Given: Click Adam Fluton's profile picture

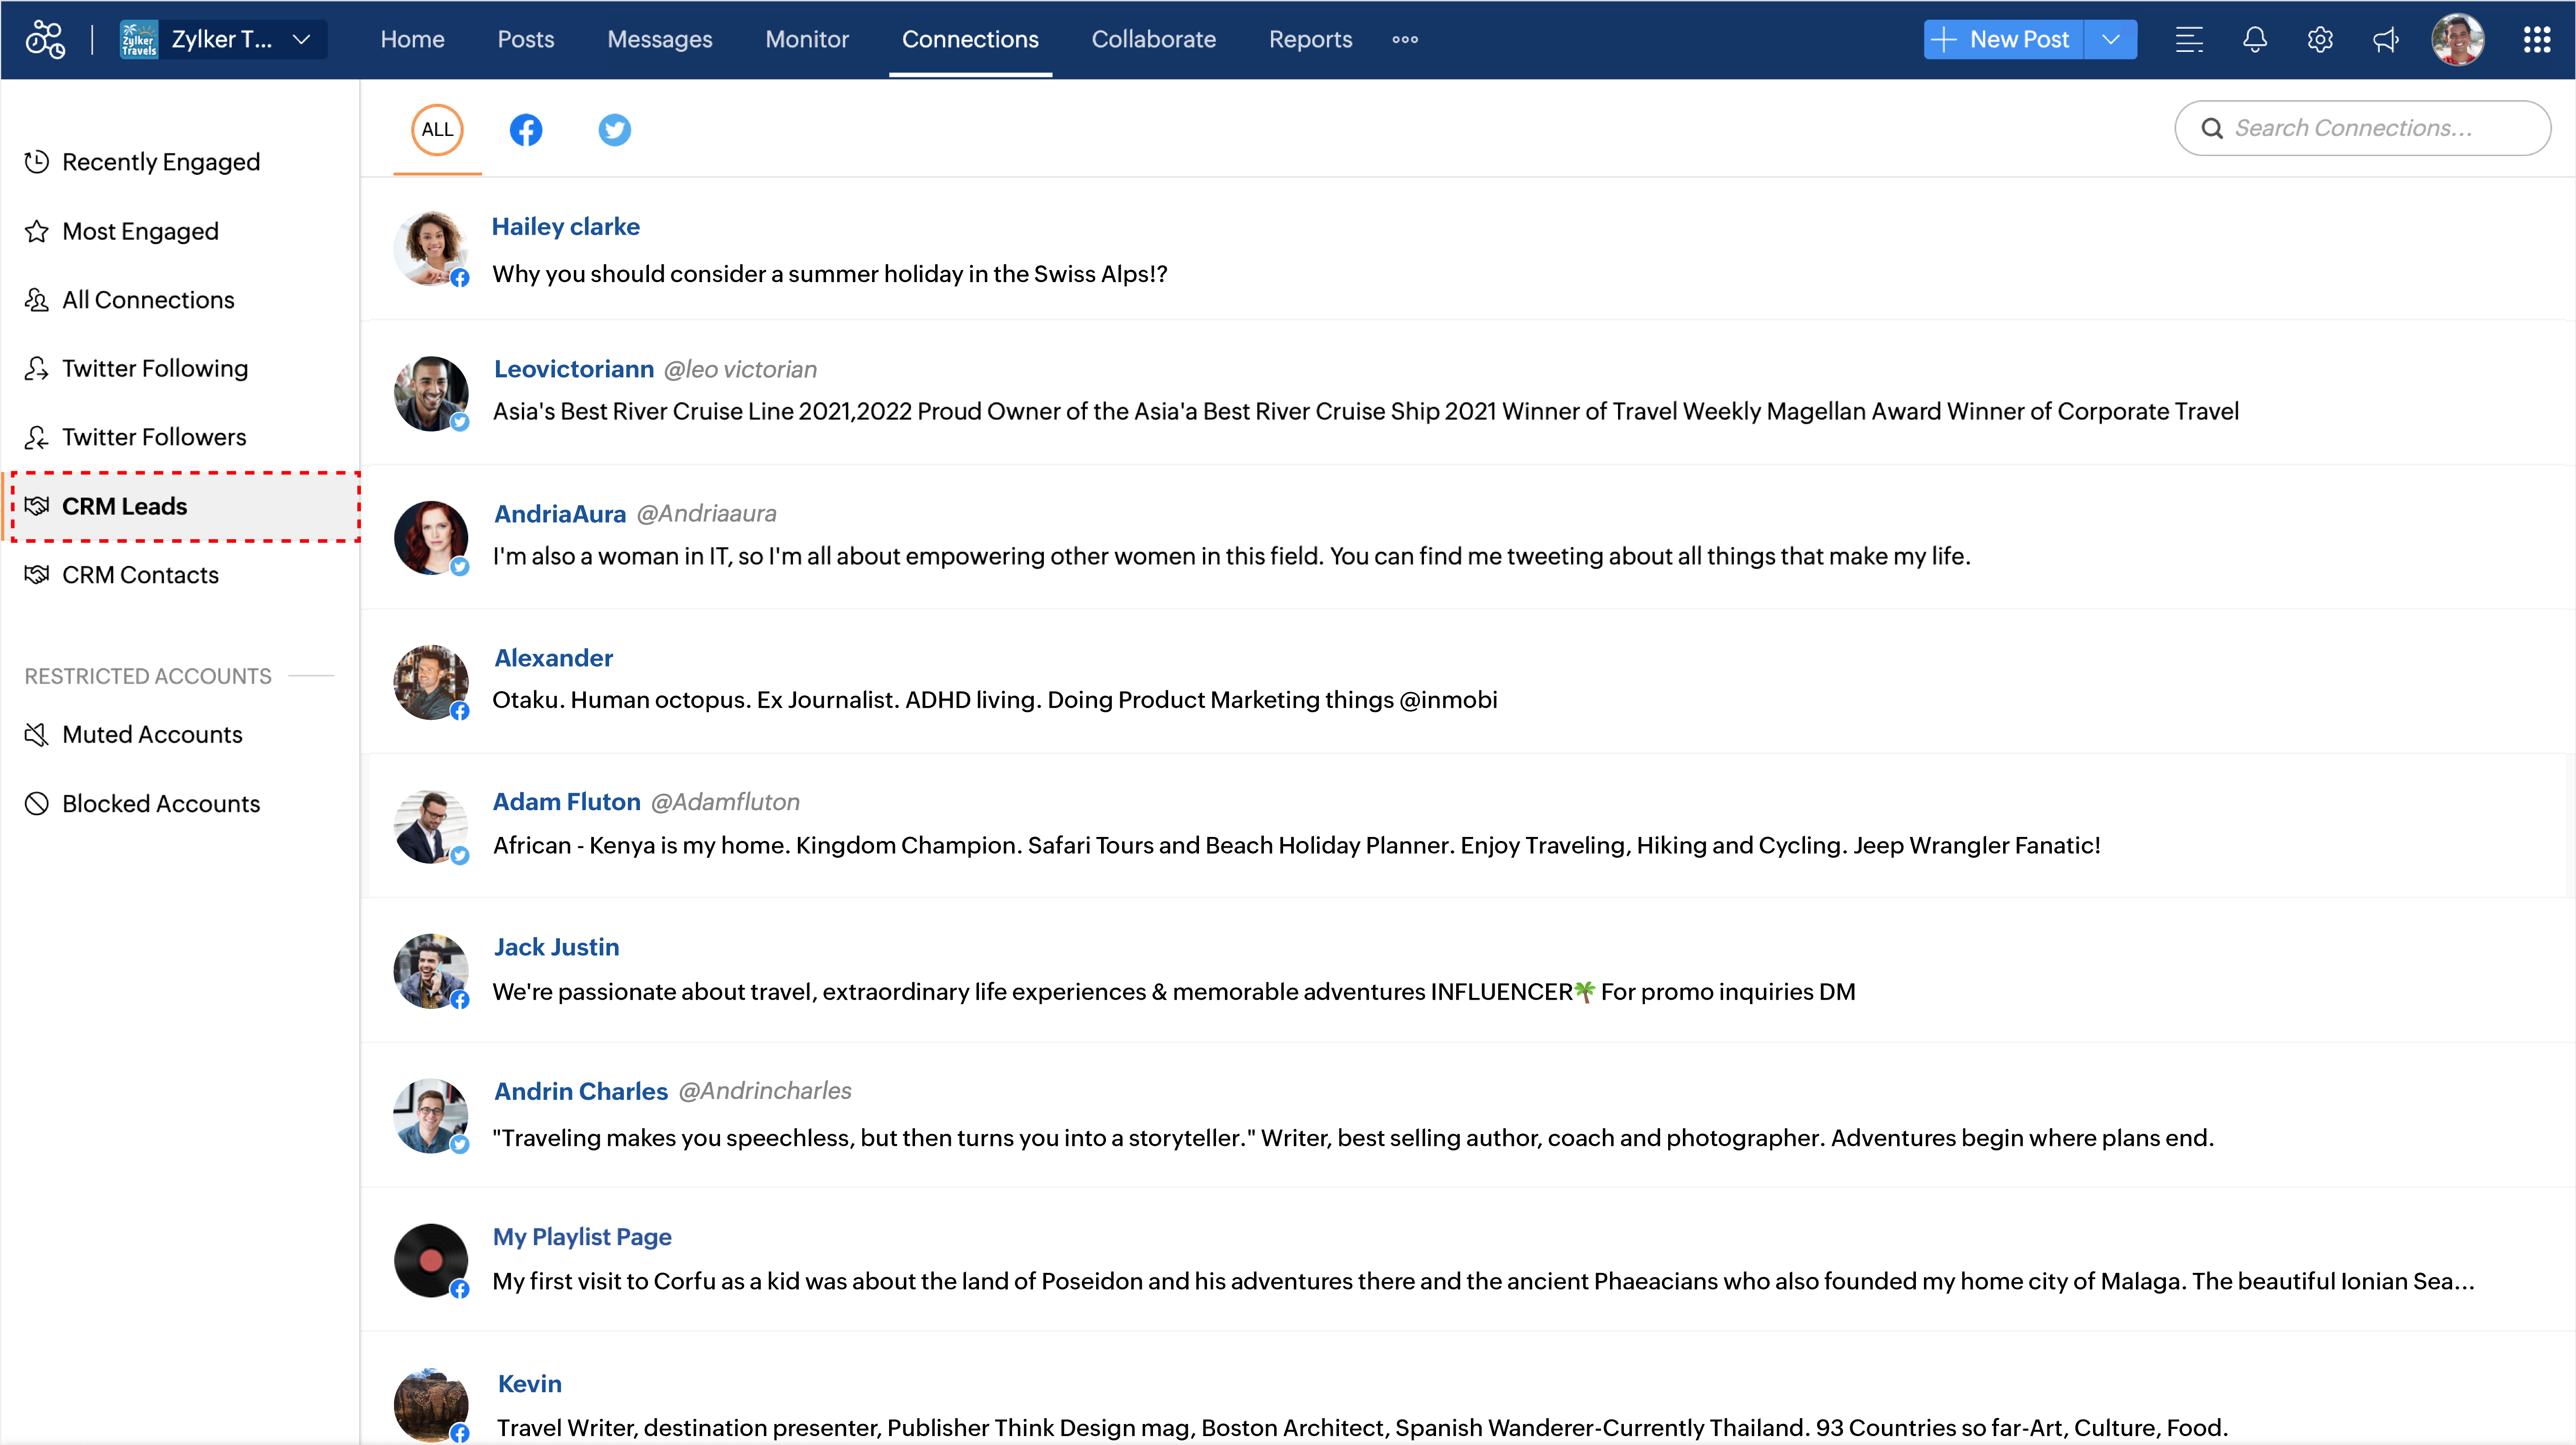Looking at the screenshot, I should tap(430, 826).
